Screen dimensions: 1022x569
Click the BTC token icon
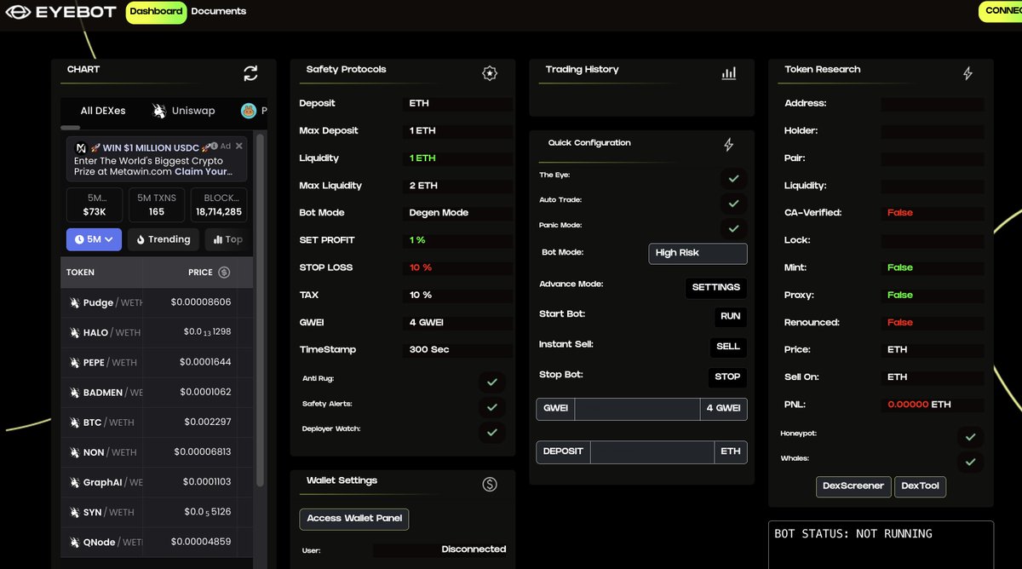click(x=75, y=422)
